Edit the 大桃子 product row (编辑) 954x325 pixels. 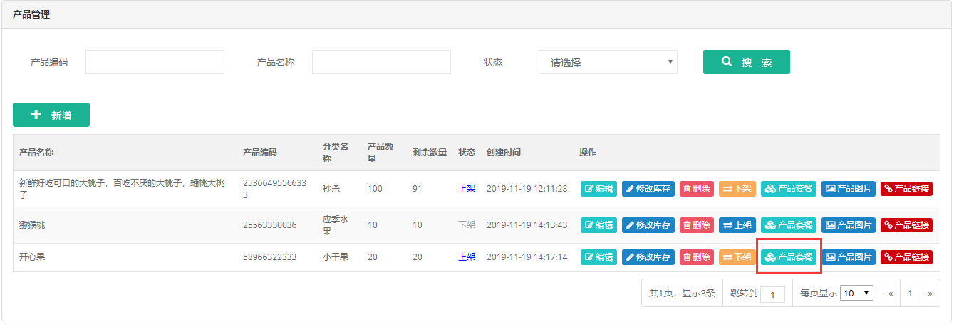598,189
